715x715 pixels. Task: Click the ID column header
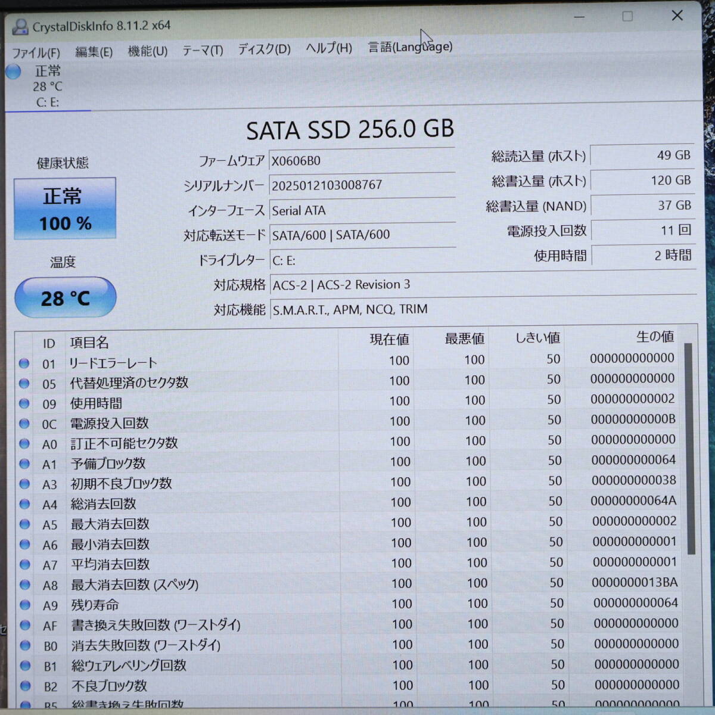coord(49,343)
